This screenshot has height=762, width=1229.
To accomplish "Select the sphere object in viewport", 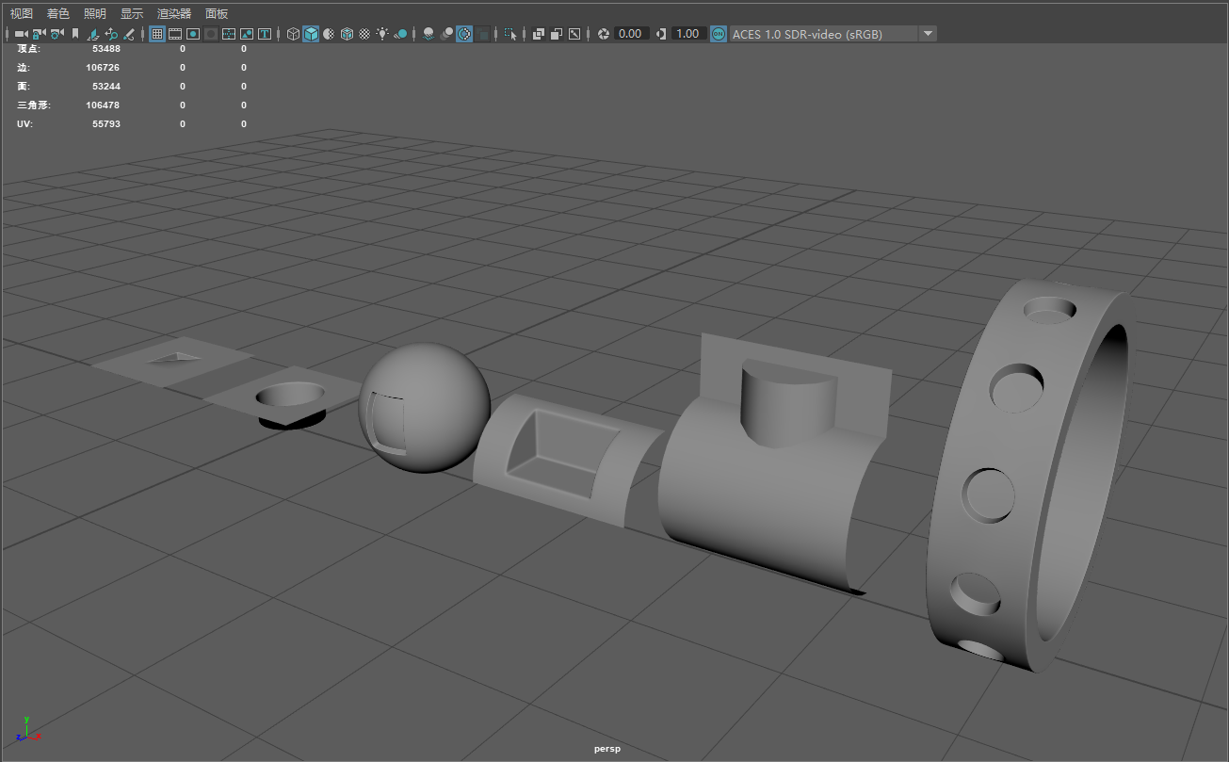I will [x=426, y=407].
